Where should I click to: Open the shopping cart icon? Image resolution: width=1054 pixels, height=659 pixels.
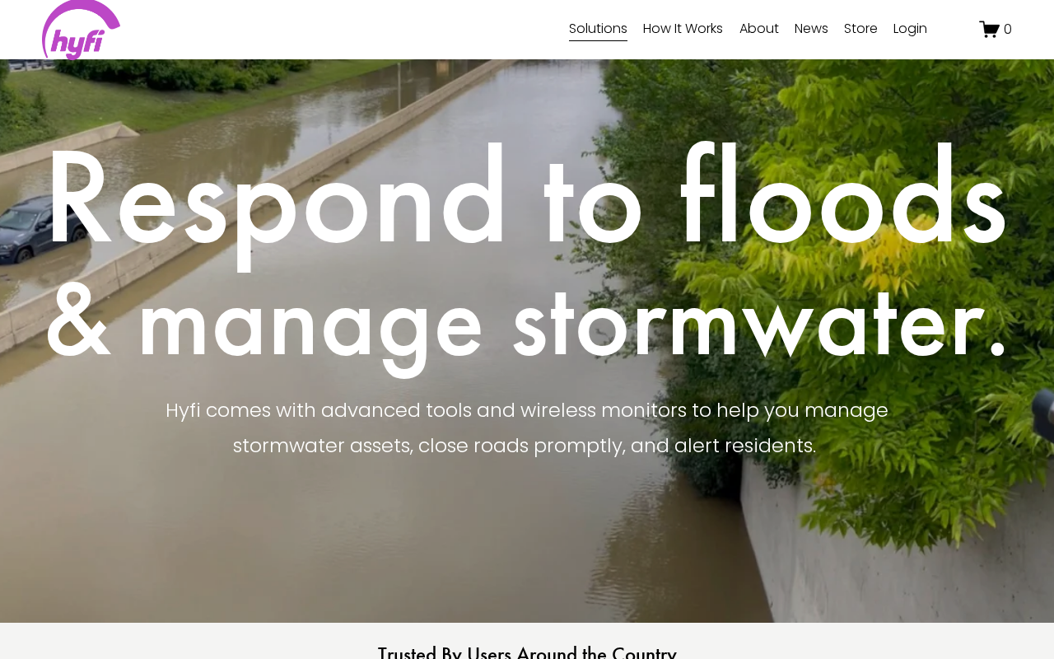click(x=989, y=30)
